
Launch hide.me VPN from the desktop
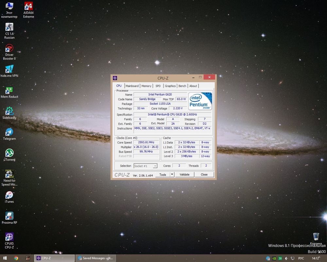[9, 71]
